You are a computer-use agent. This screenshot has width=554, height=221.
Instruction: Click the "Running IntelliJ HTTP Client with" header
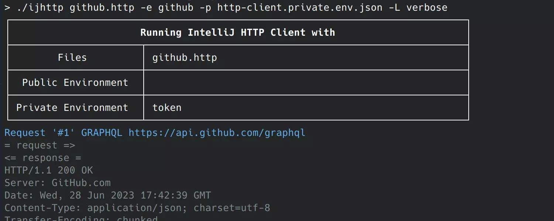237,32
